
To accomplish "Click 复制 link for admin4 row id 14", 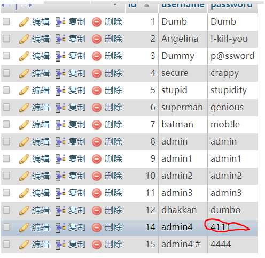I will pos(77,227).
